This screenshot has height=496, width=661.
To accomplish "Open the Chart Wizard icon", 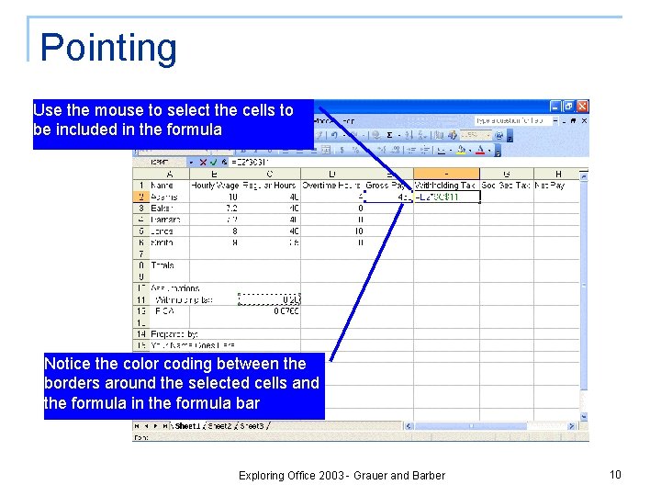I will [x=439, y=135].
